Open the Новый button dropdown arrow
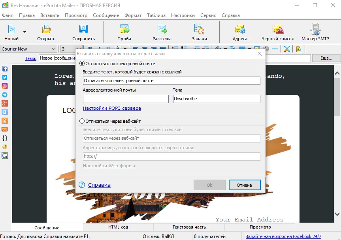This screenshot has width=341, height=240. (24, 32)
